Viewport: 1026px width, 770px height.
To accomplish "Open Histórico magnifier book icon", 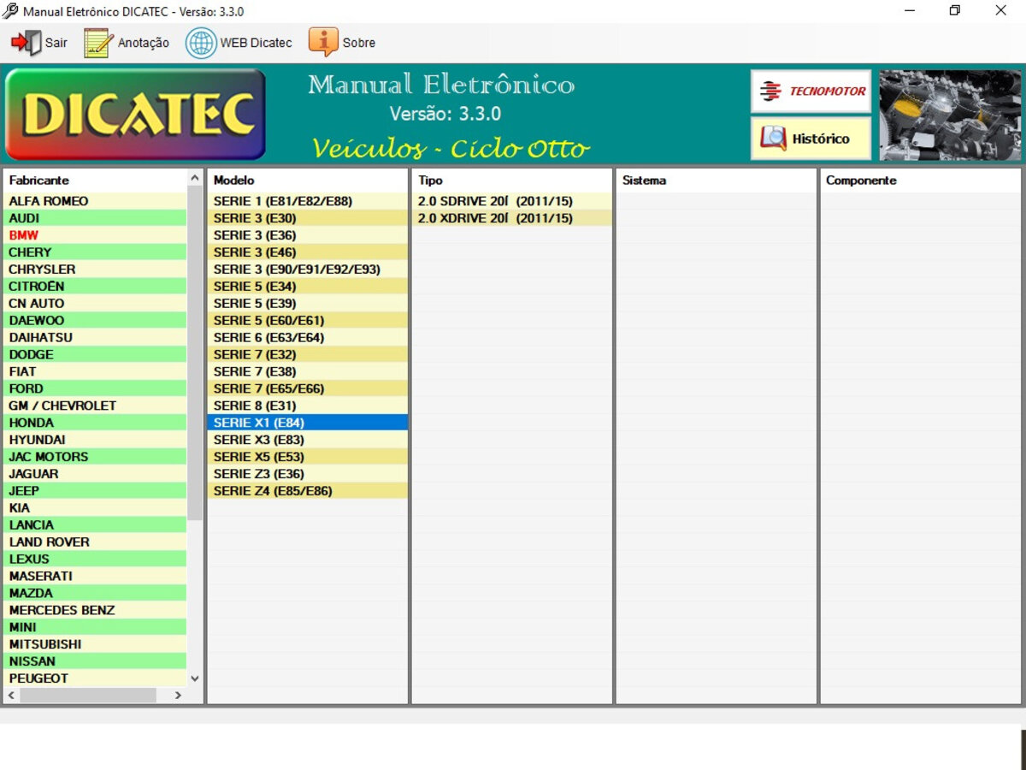I will tap(774, 139).
